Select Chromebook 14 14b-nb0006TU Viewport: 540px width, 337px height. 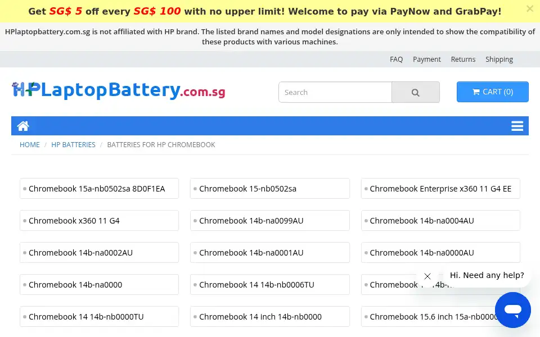[x=269, y=284]
